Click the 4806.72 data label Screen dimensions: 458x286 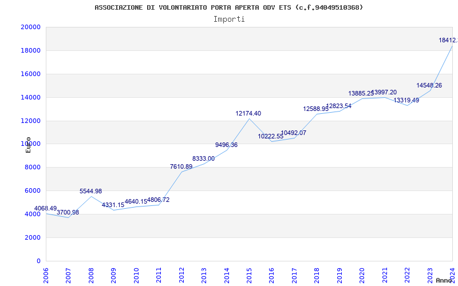pyautogui.click(x=159, y=200)
